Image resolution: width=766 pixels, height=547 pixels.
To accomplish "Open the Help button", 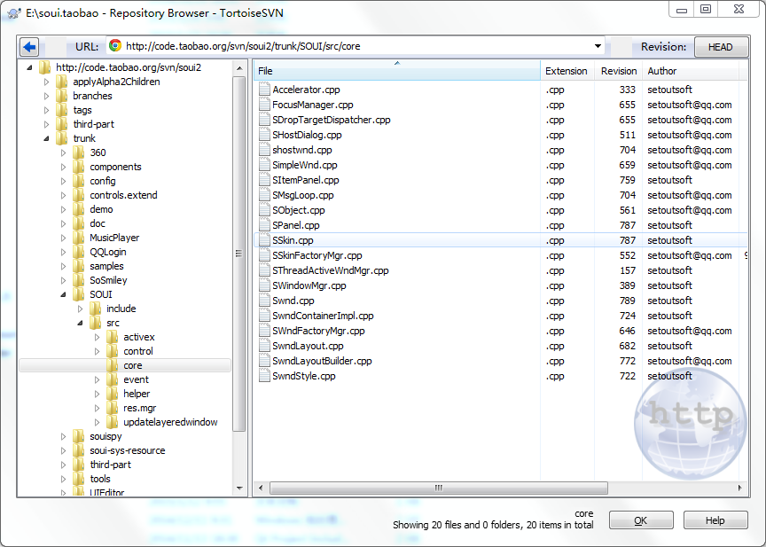I will (715, 520).
